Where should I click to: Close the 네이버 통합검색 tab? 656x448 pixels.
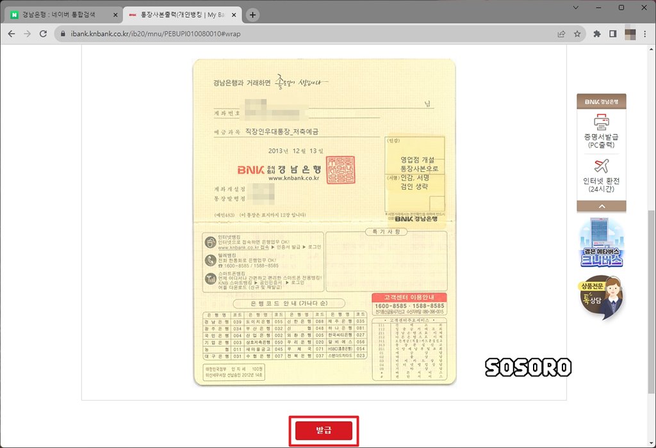click(x=115, y=15)
